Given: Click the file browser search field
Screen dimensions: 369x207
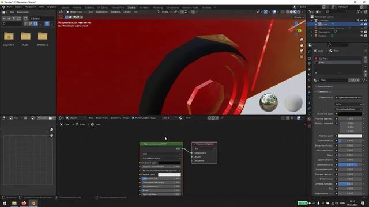Looking at the screenshot, I should [12, 24].
